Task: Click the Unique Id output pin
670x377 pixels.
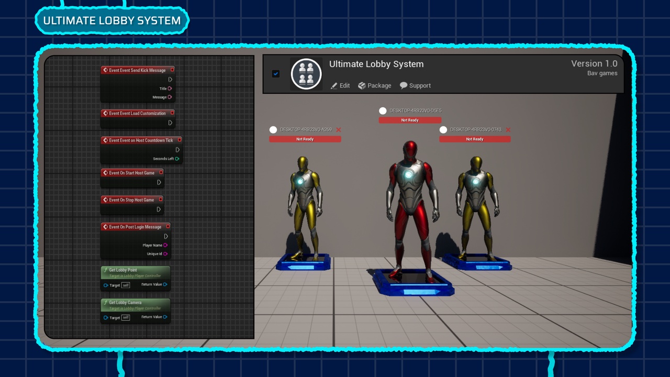Action: 165,254
